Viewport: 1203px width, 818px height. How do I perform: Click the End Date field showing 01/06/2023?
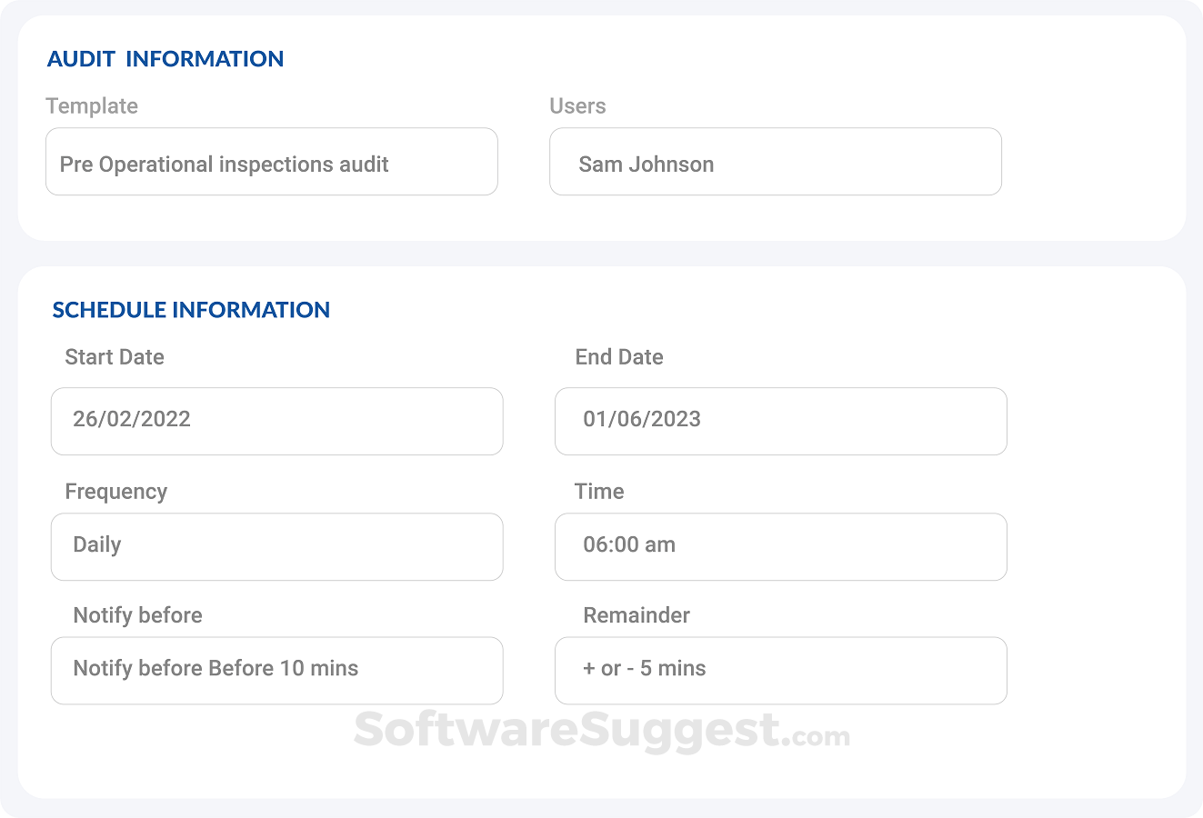[780, 421]
